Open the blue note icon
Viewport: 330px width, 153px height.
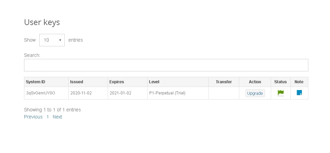[299, 93]
